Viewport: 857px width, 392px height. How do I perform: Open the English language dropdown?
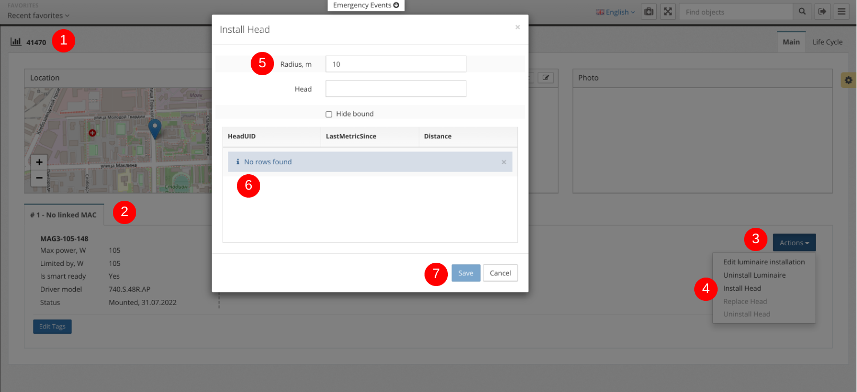(615, 12)
